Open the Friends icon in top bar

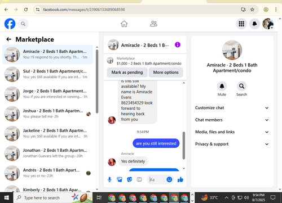point(153,24)
